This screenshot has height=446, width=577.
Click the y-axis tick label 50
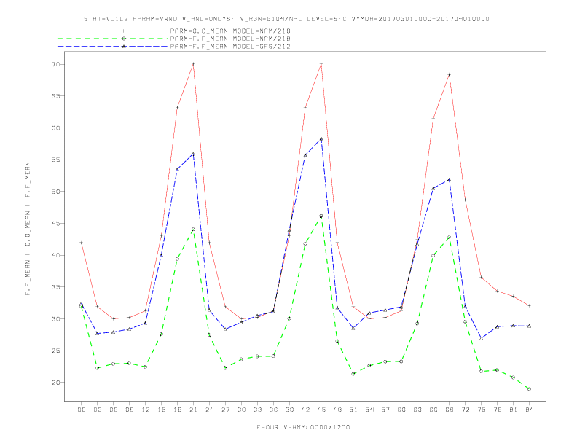pos(56,192)
